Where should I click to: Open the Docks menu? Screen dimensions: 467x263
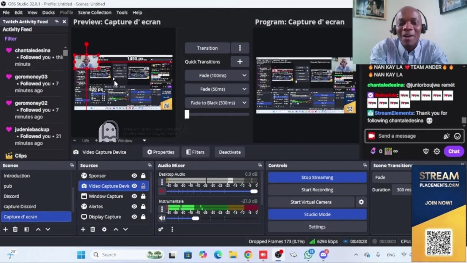tap(48, 12)
